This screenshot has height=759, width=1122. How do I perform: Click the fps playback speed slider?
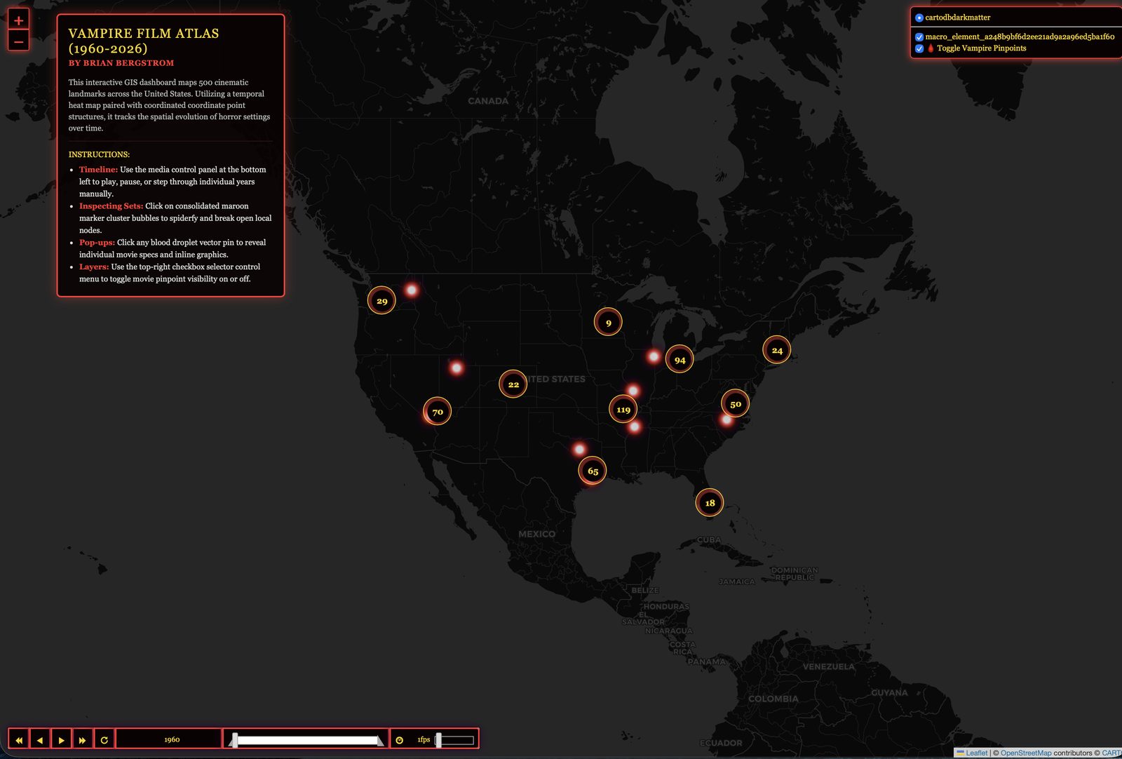pyautogui.click(x=455, y=740)
